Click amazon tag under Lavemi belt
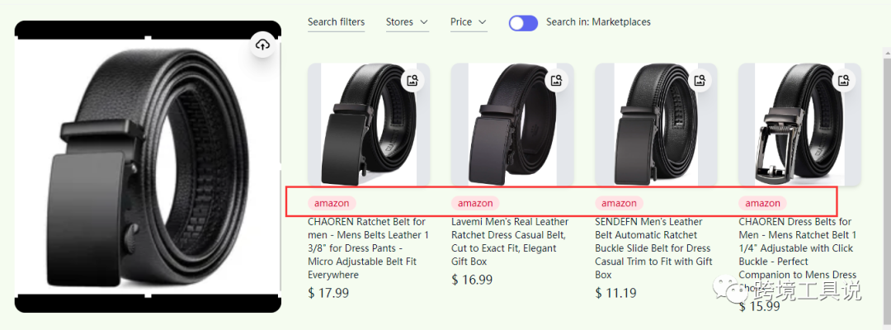 [475, 203]
